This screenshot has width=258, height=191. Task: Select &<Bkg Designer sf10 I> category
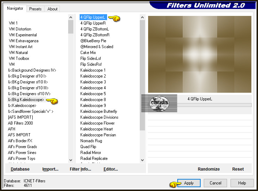coord(27,76)
